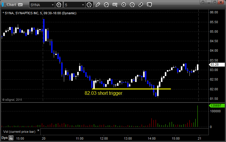This screenshot has width=226, height=142.
Task: Select the pencil drawing tool
Action: click(x=98, y=5)
